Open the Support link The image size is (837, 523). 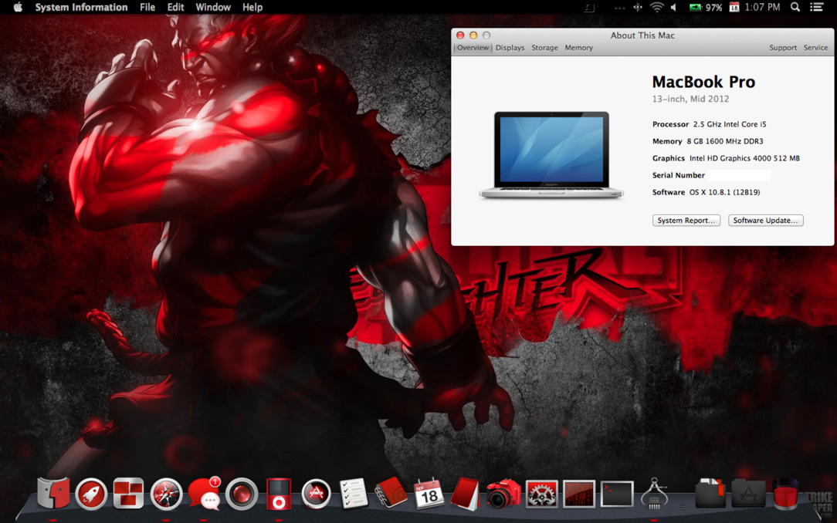point(782,48)
